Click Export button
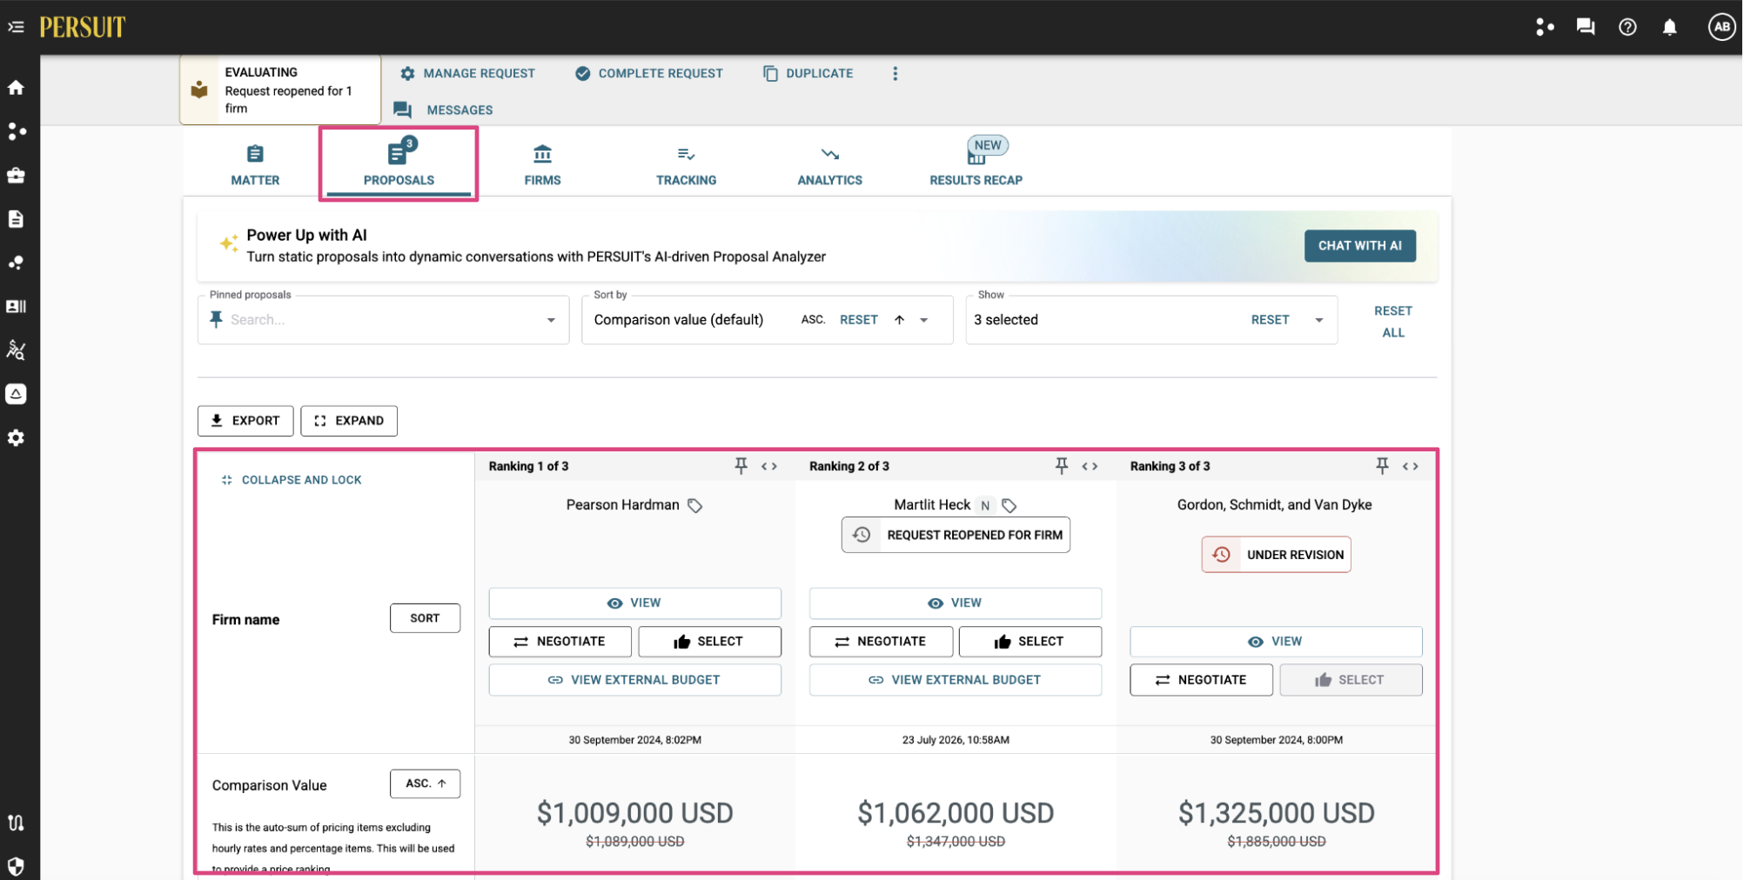This screenshot has height=880, width=1744. [x=245, y=421]
